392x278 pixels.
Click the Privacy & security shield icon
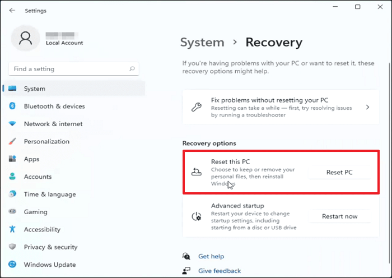tap(12, 247)
